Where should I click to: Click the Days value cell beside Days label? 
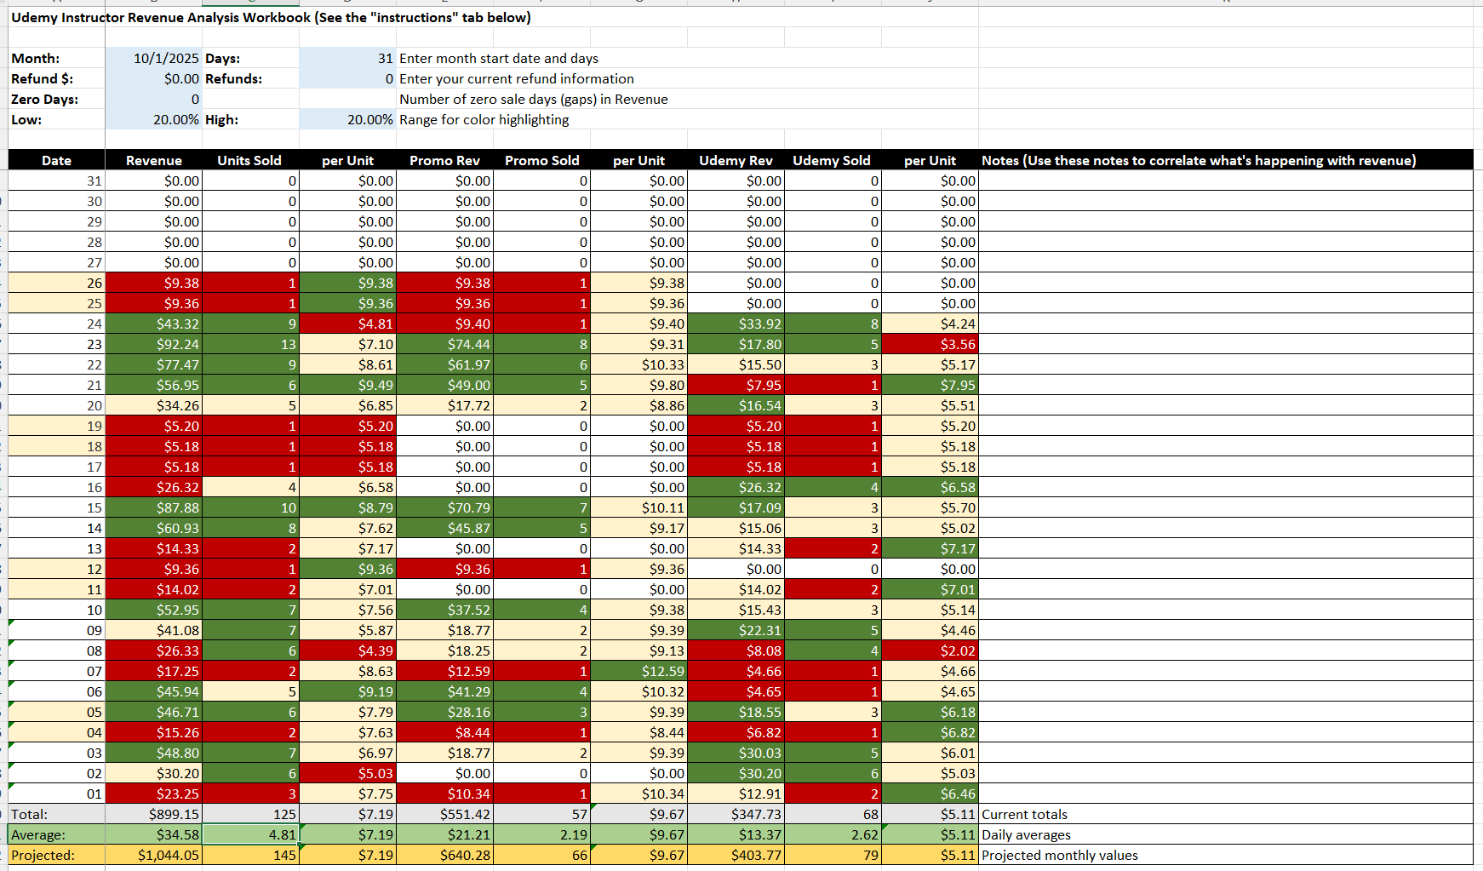pos(347,58)
